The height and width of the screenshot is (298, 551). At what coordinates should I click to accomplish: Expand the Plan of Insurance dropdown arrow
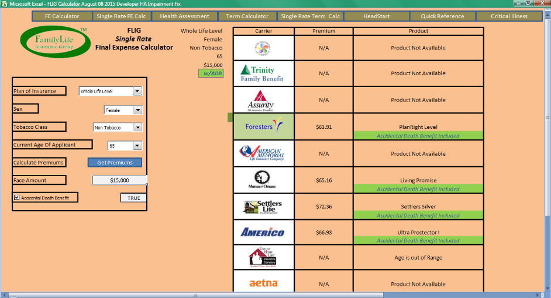click(137, 91)
